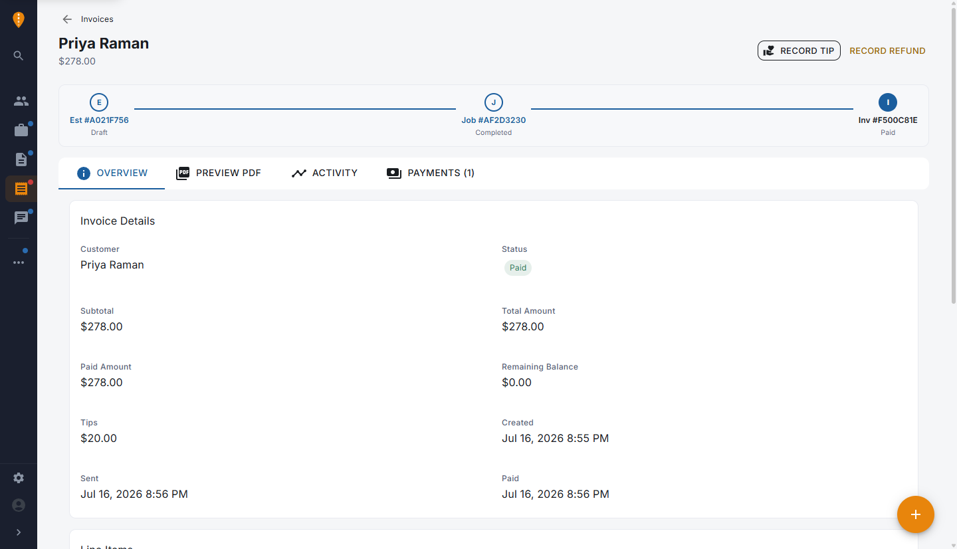Image resolution: width=957 pixels, height=549 pixels.
Task: Click the invoice step circle I
Action: [888, 102]
